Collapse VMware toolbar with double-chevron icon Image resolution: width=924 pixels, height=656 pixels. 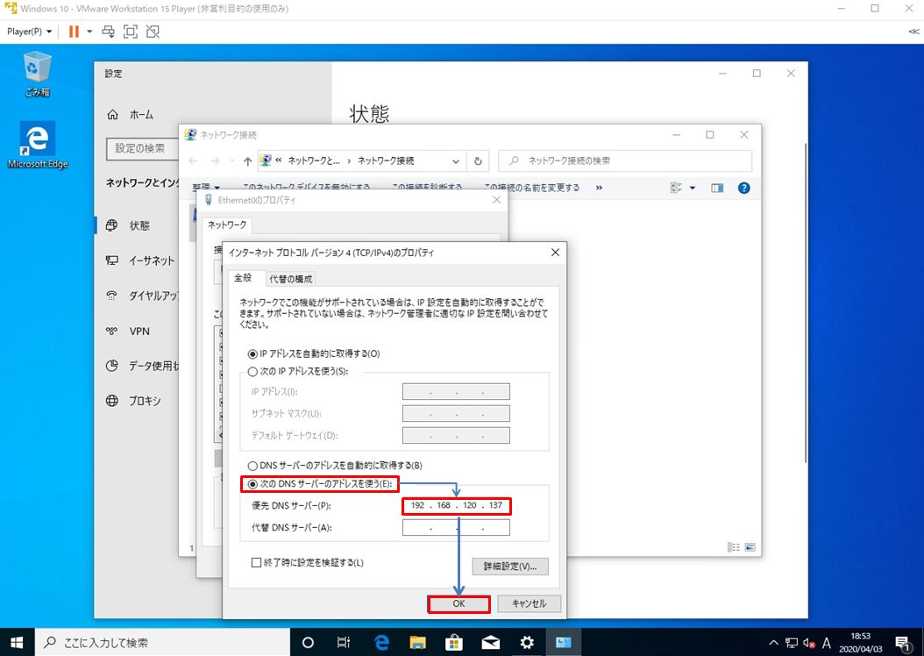click(913, 32)
